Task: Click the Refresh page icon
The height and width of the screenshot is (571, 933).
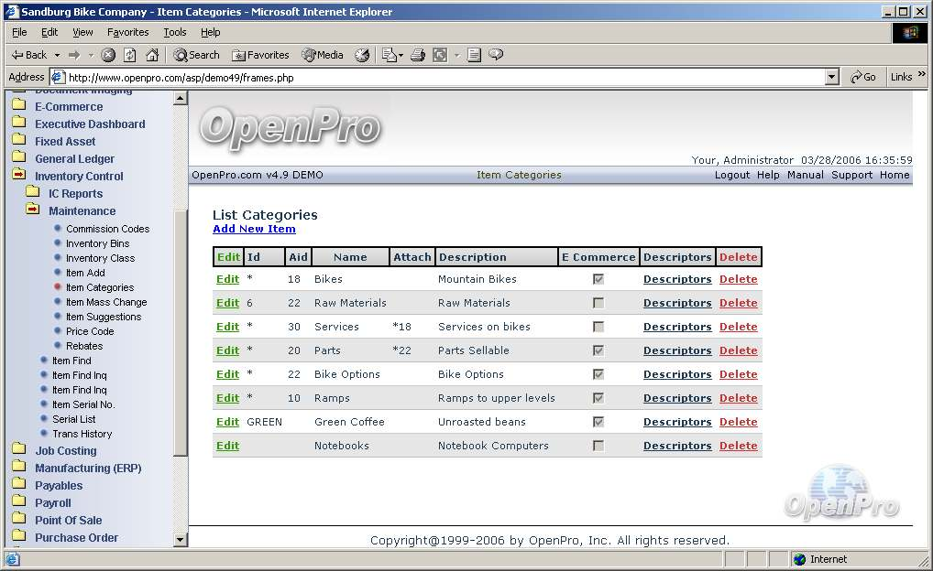Action: click(x=130, y=55)
